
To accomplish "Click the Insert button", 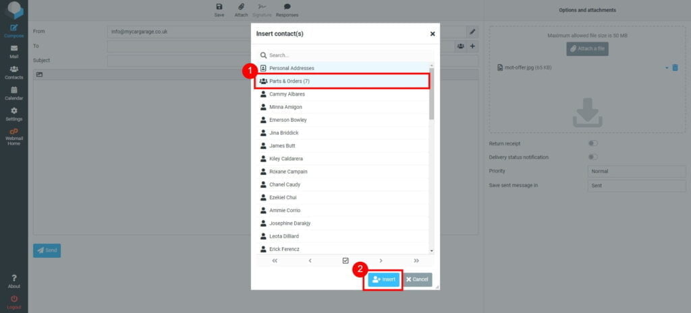I will click(x=384, y=279).
